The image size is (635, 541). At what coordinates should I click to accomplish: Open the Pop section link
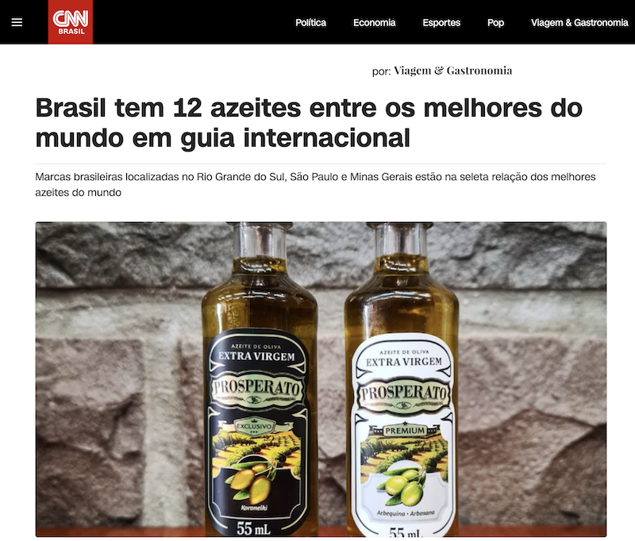(x=495, y=23)
